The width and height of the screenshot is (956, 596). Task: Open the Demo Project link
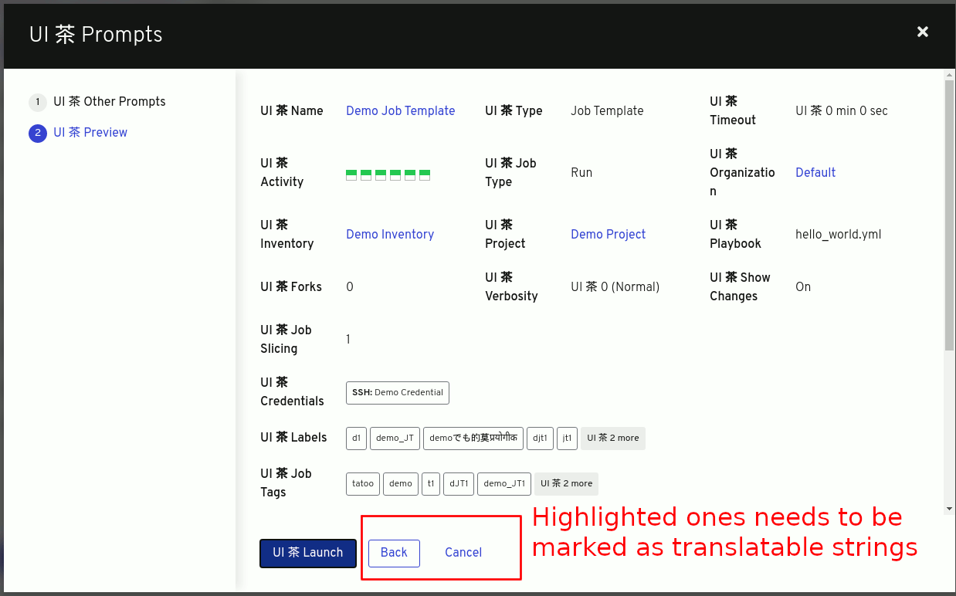coord(608,234)
